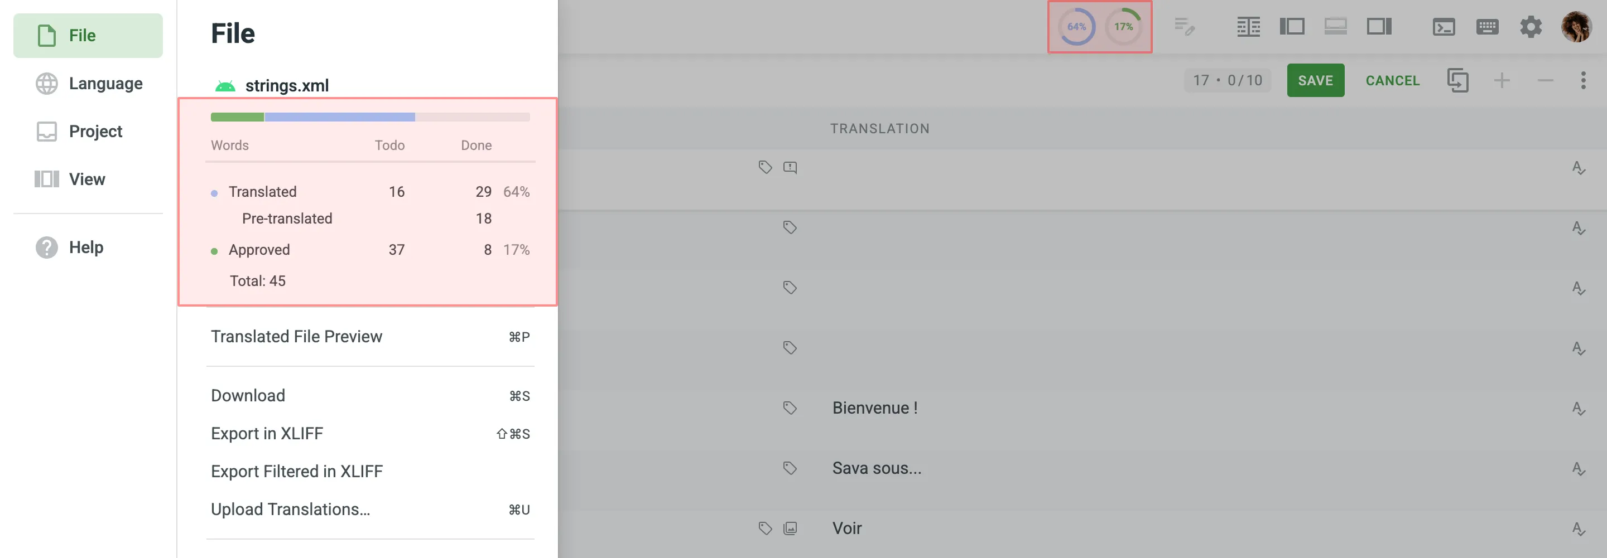
Task: Open the main settings gear
Action: tap(1532, 27)
